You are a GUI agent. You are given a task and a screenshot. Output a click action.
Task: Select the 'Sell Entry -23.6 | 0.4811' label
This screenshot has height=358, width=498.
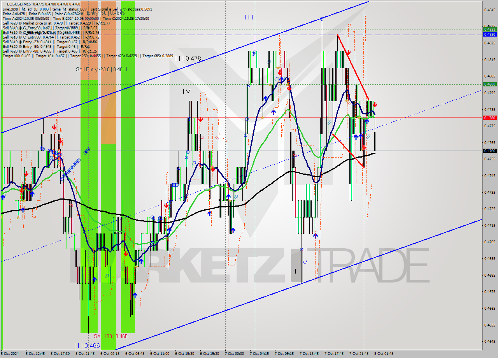102,69
